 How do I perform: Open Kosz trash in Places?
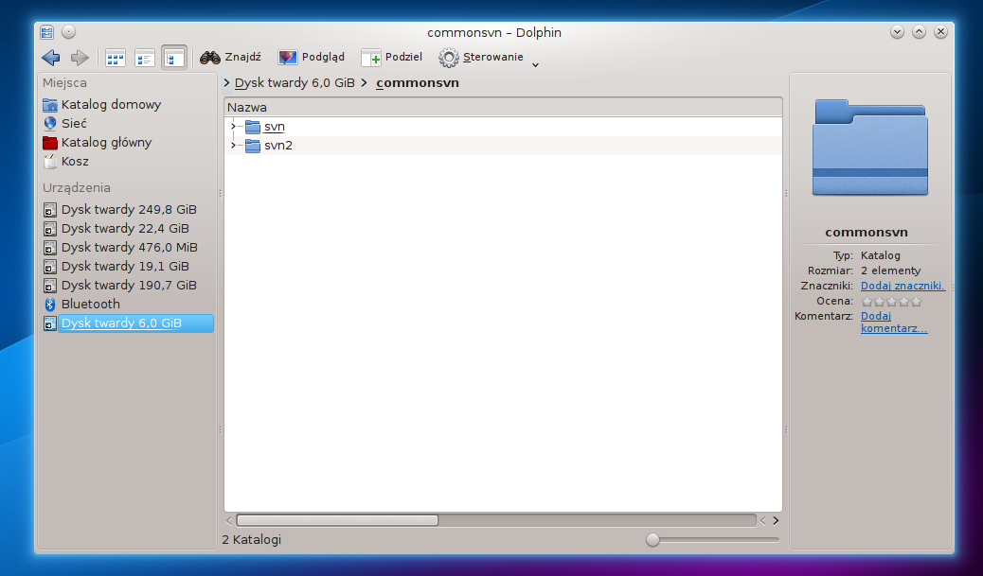75,162
